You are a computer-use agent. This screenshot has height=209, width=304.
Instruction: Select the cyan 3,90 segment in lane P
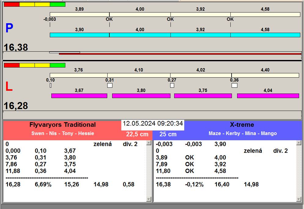pos(79,35)
